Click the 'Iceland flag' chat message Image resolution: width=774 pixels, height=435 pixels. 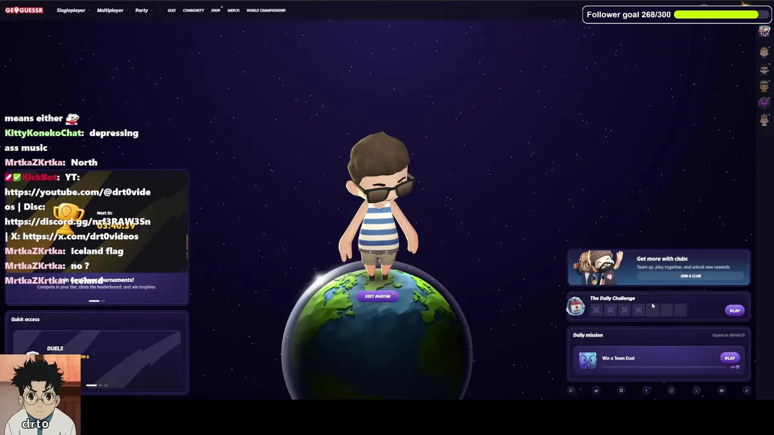coord(97,251)
